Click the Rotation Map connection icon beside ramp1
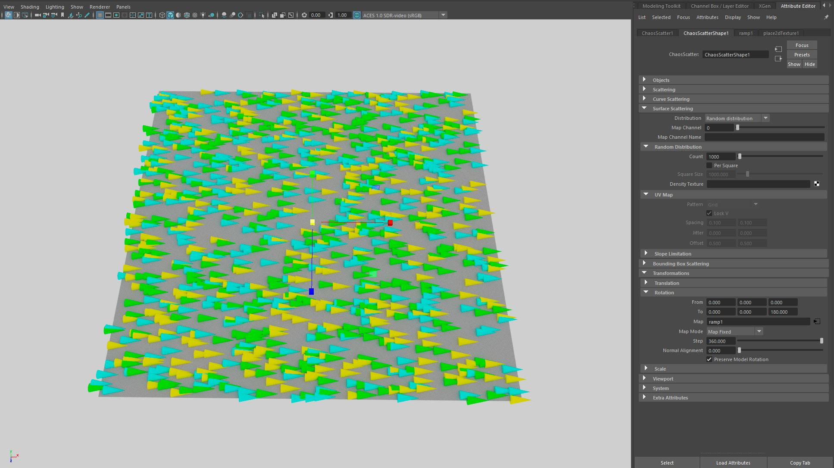 (817, 321)
